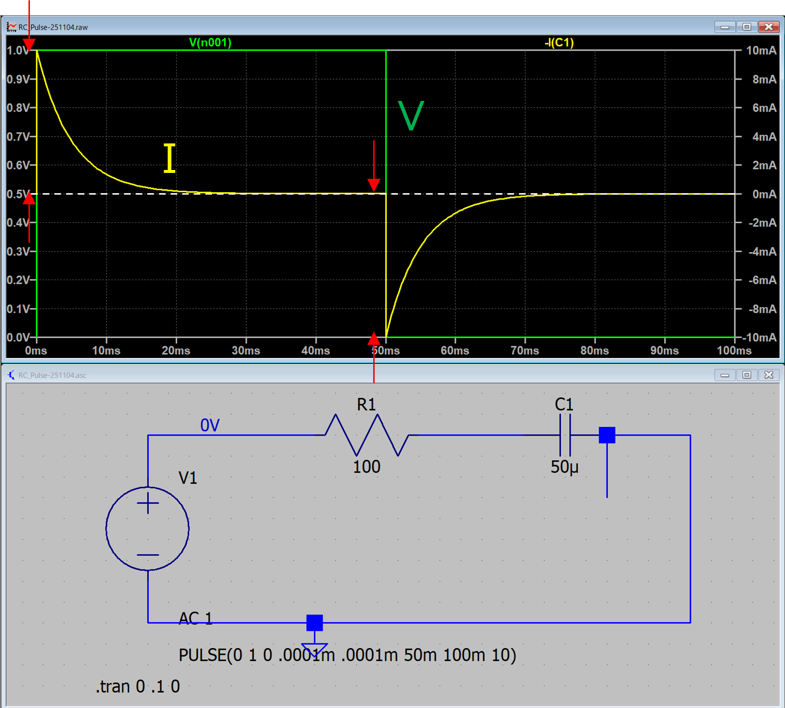The image size is (785, 708).
Task: Click the capacitor value 50µ under C1
Action: pyautogui.click(x=564, y=467)
